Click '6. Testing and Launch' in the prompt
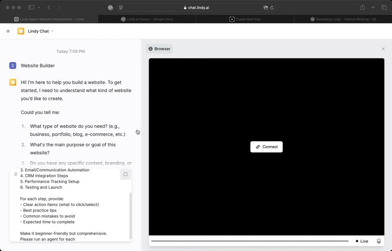Screen dimensions: 392x251 click(41, 187)
